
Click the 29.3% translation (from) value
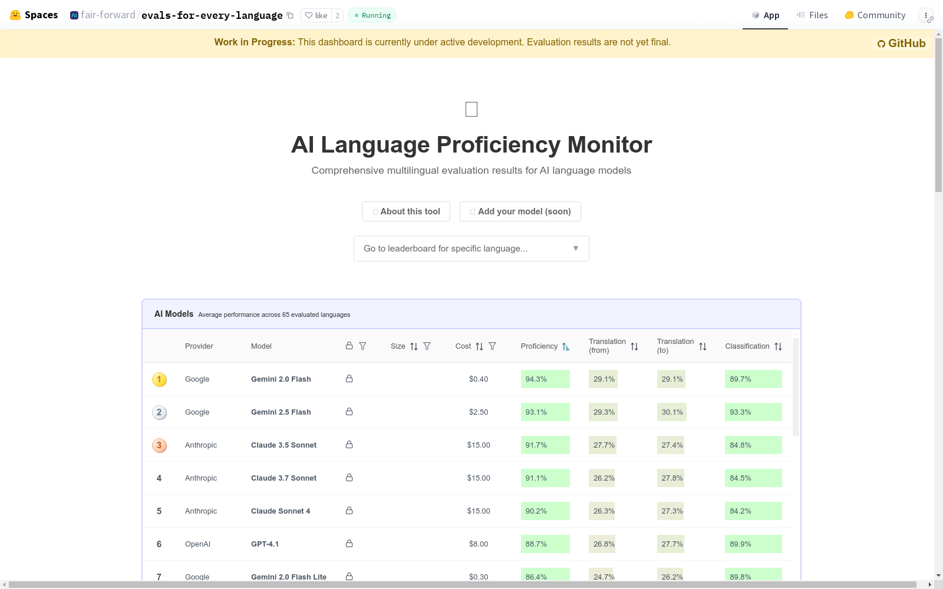point(604,412)
